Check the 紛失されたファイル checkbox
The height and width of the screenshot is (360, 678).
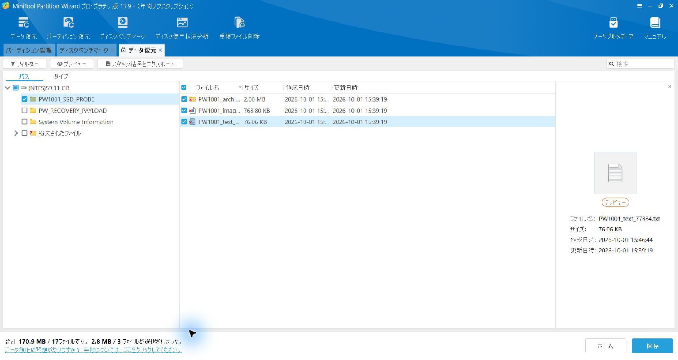click(x=25, y=133)
